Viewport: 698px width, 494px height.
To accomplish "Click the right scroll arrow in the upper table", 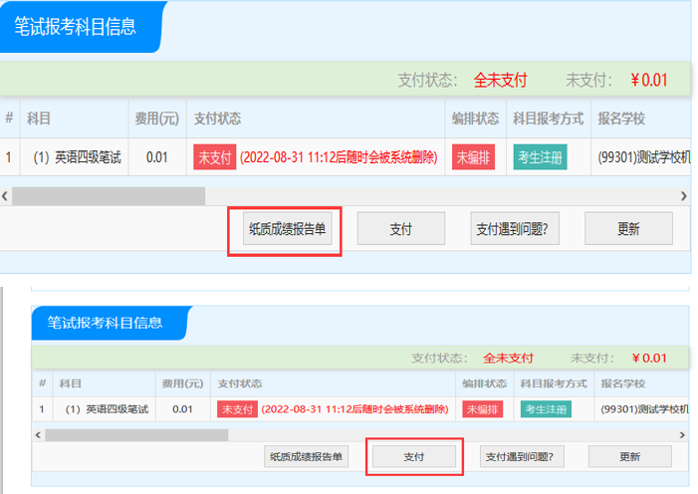I will 683,196.
